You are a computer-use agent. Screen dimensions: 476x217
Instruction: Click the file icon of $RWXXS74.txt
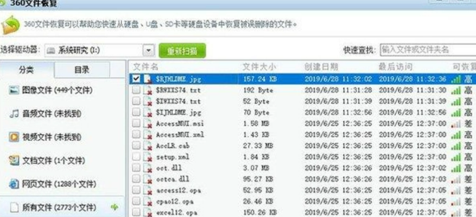pos(148,90)
